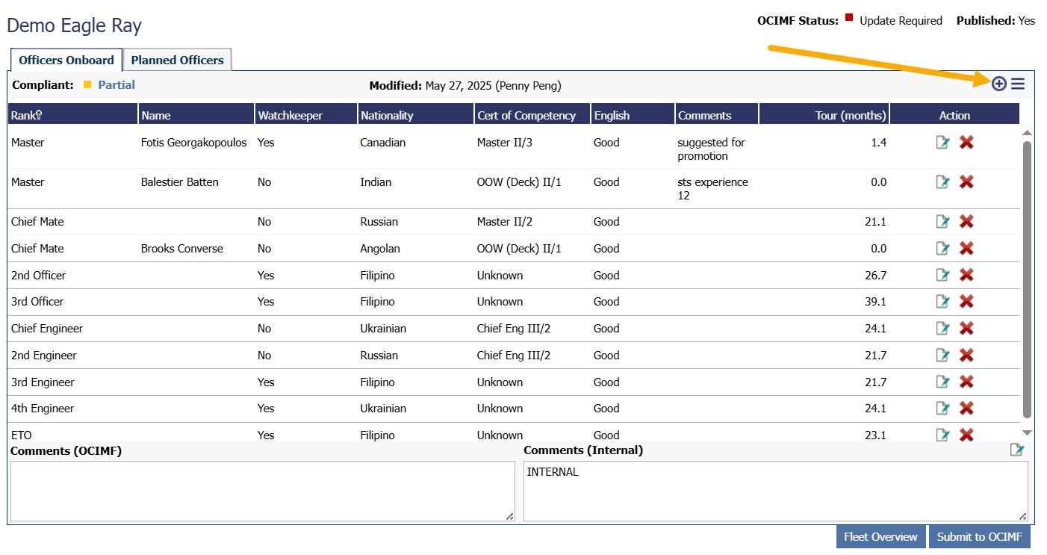Sort by Nationality column header
The width and height of the screenshot is (1047, 555).
click(x=387, y=115)
